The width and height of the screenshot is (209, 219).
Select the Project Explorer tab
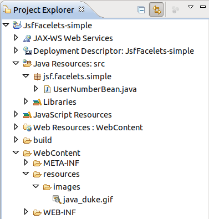(43, 10)
